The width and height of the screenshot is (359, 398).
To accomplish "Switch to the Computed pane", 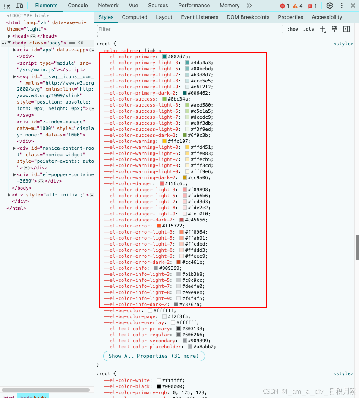I will (x=135, y=17).
